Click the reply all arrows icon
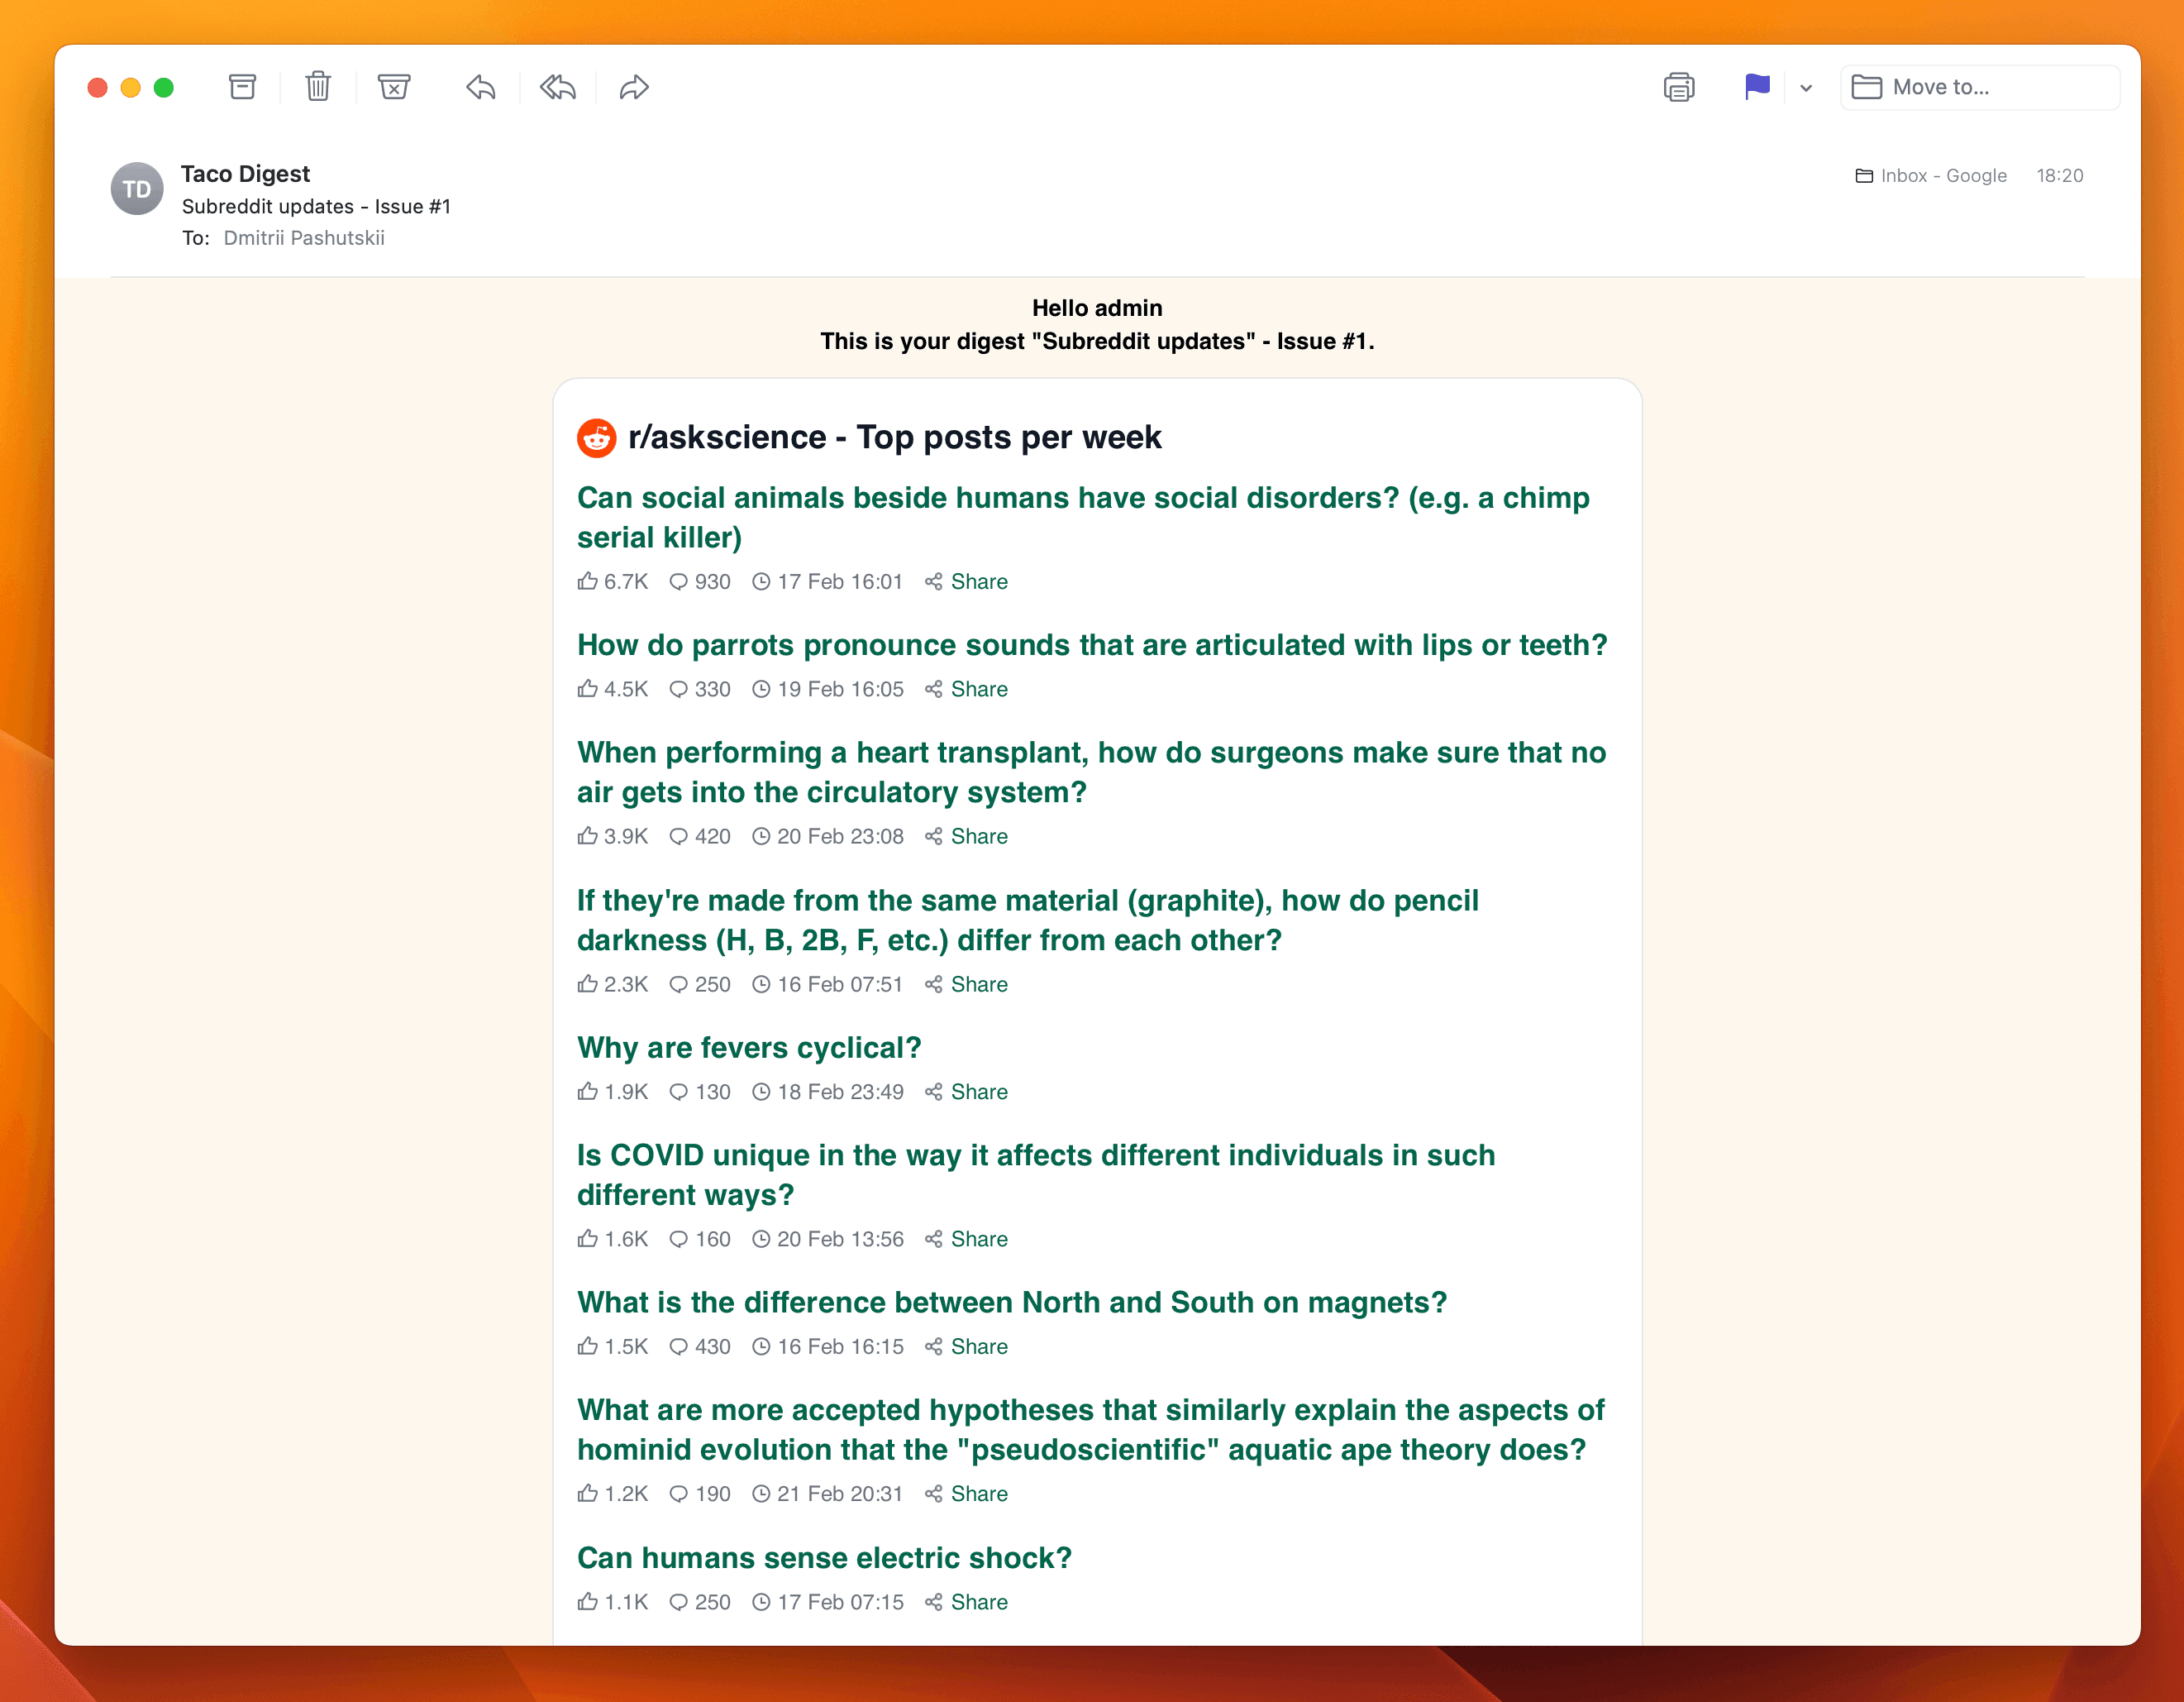Screen dimensions: 2184x1702 coord(558,87)
